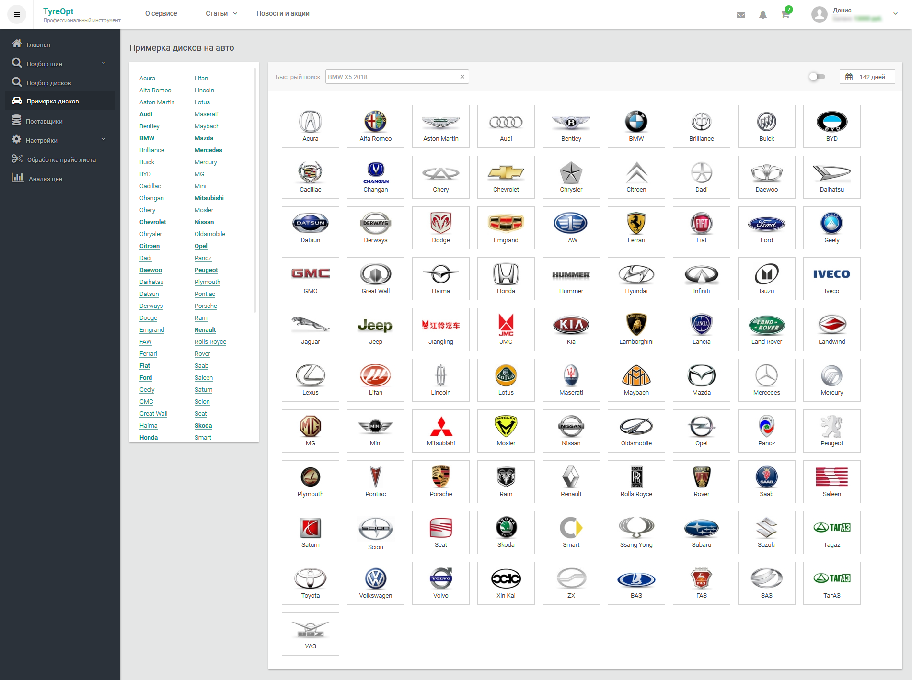Select the Subaru logo tile
The width and height of the screenshot is (912, 680).
click(x=702, y=533)
